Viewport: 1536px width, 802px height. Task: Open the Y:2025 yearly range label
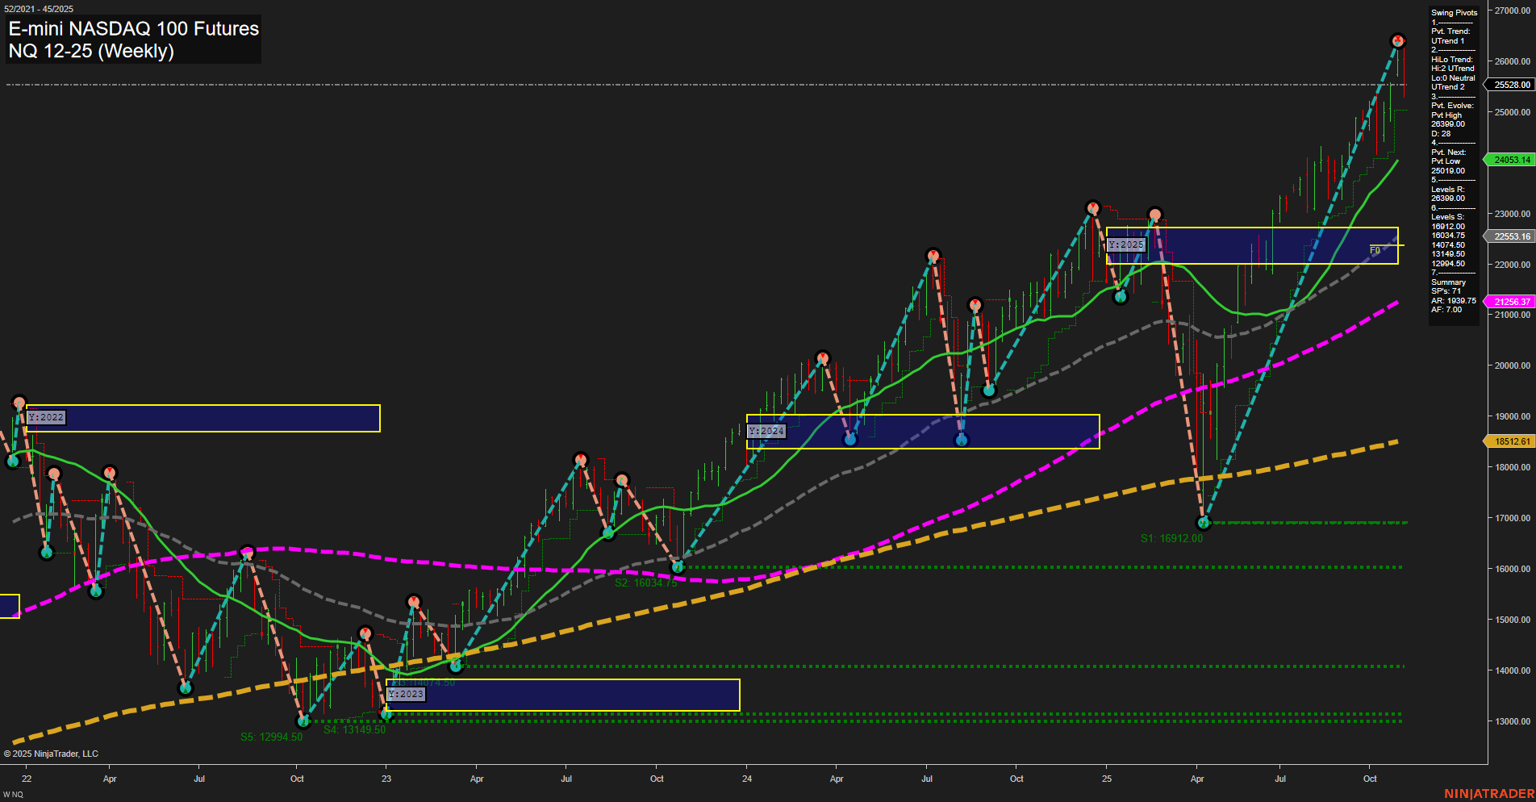(x=1126, y=244)
